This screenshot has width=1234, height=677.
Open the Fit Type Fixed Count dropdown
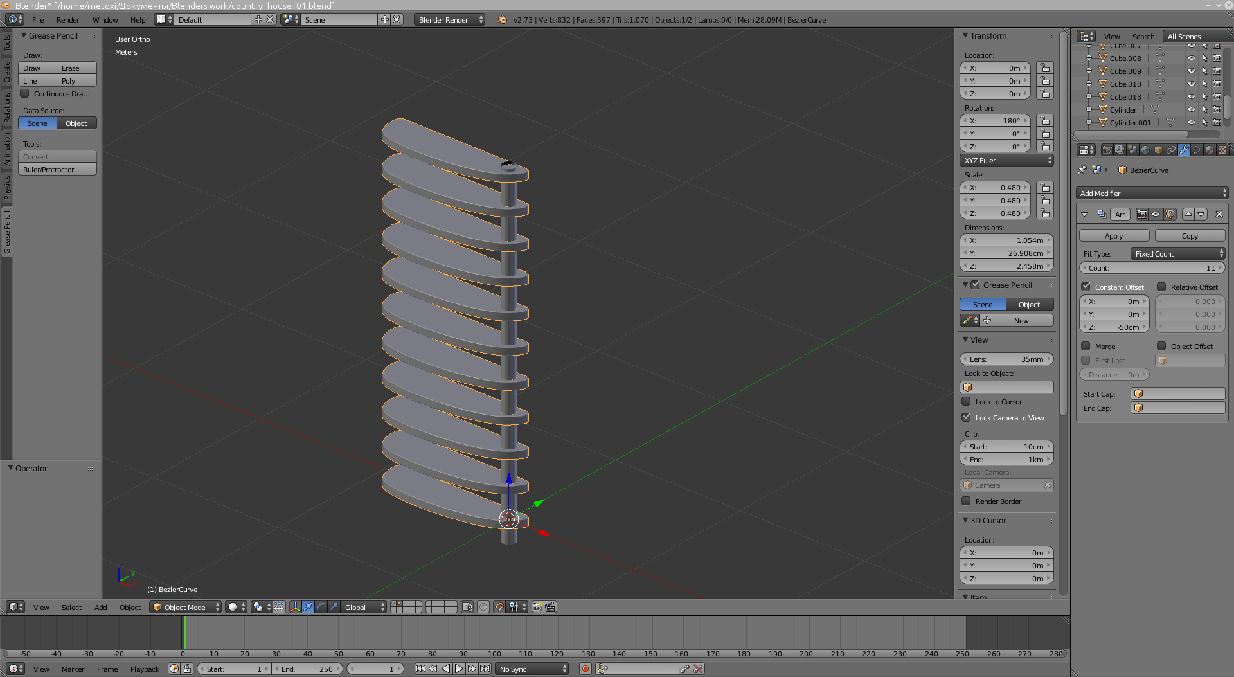point(1177,253)
